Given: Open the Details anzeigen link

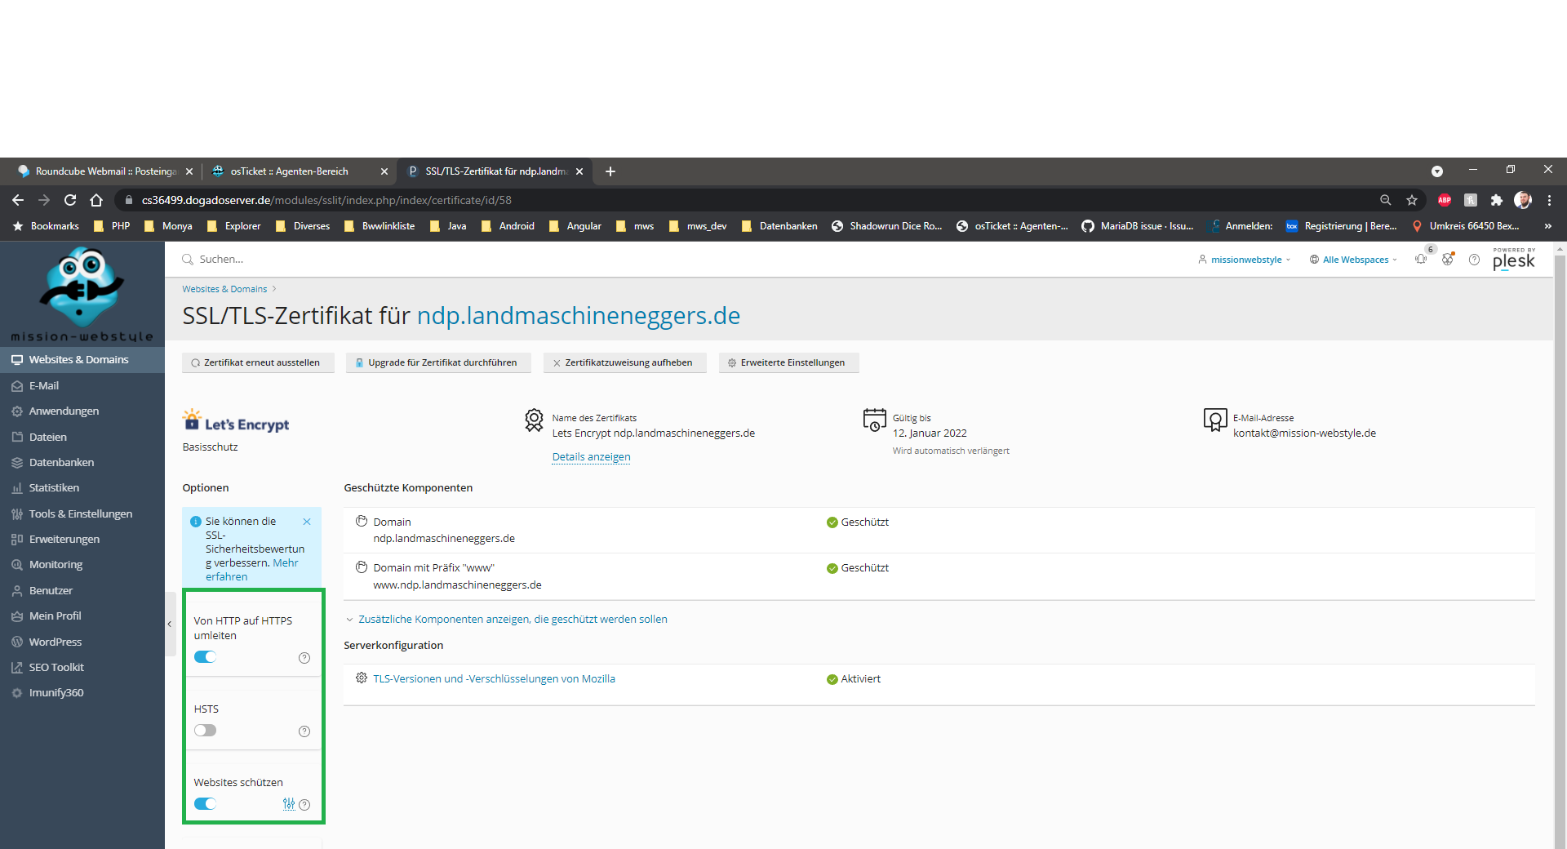Looking at the screenshot, I should (x=591, y=457).
